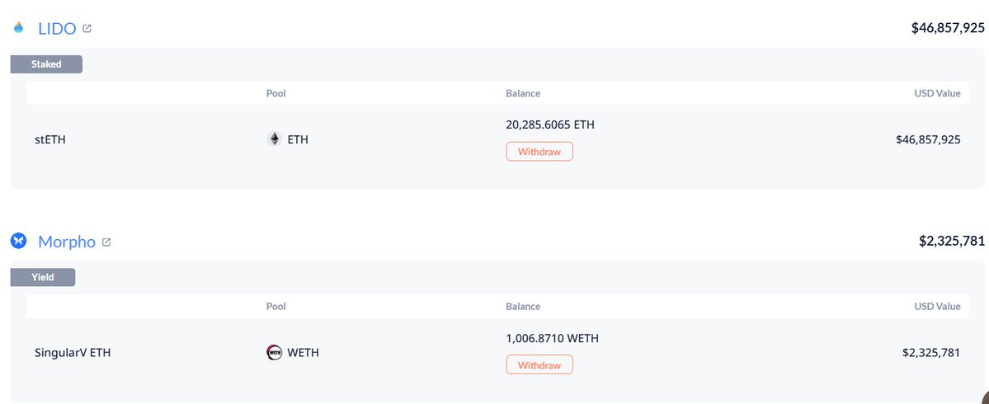This screenshot has width=989, height=404.
Task: Click USD Value column header in LIDO table
Action: [x=937, y=93]
